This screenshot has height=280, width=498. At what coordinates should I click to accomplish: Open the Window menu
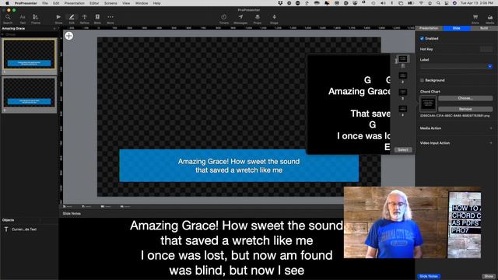142,3
